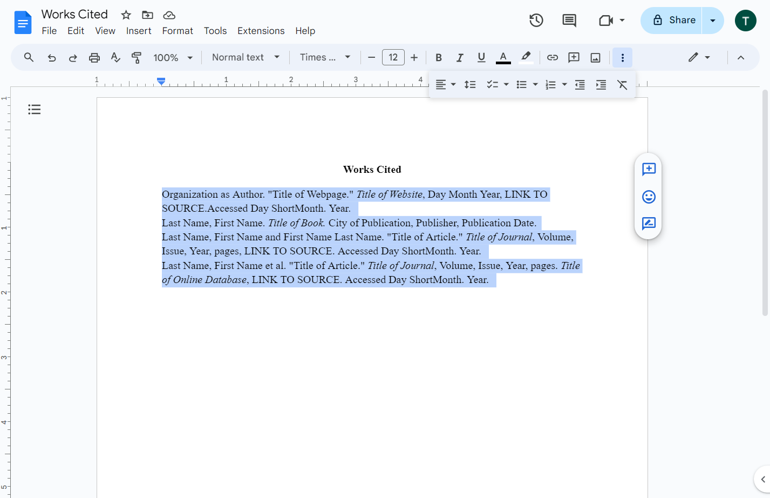This screenshot has height=498, width=770.
Task: Redo the last action
Action: pos(73,57)
